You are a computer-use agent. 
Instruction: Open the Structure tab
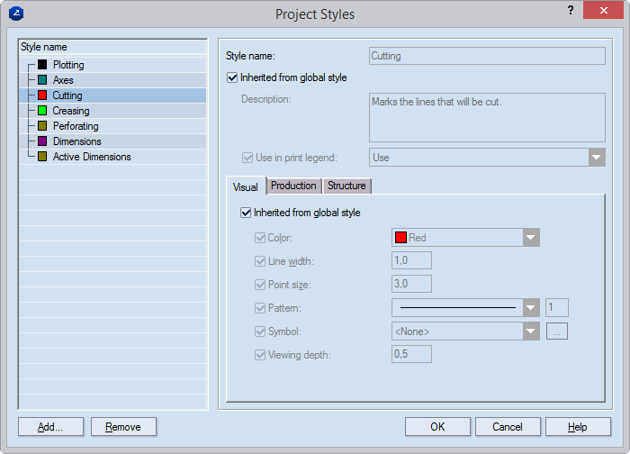click(346, 186)
